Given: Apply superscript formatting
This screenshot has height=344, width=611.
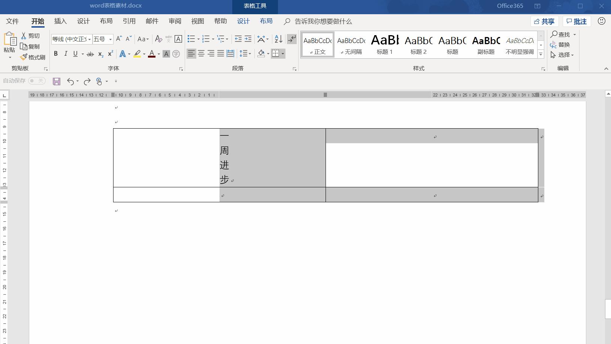Looking at the screenshot, I should [110, 54].
